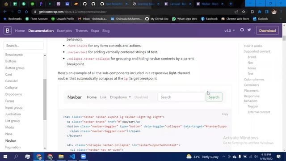Screen dimensions: 286x161
Task: Open the Outlook bookmark
Action: (x=260, y=19)
